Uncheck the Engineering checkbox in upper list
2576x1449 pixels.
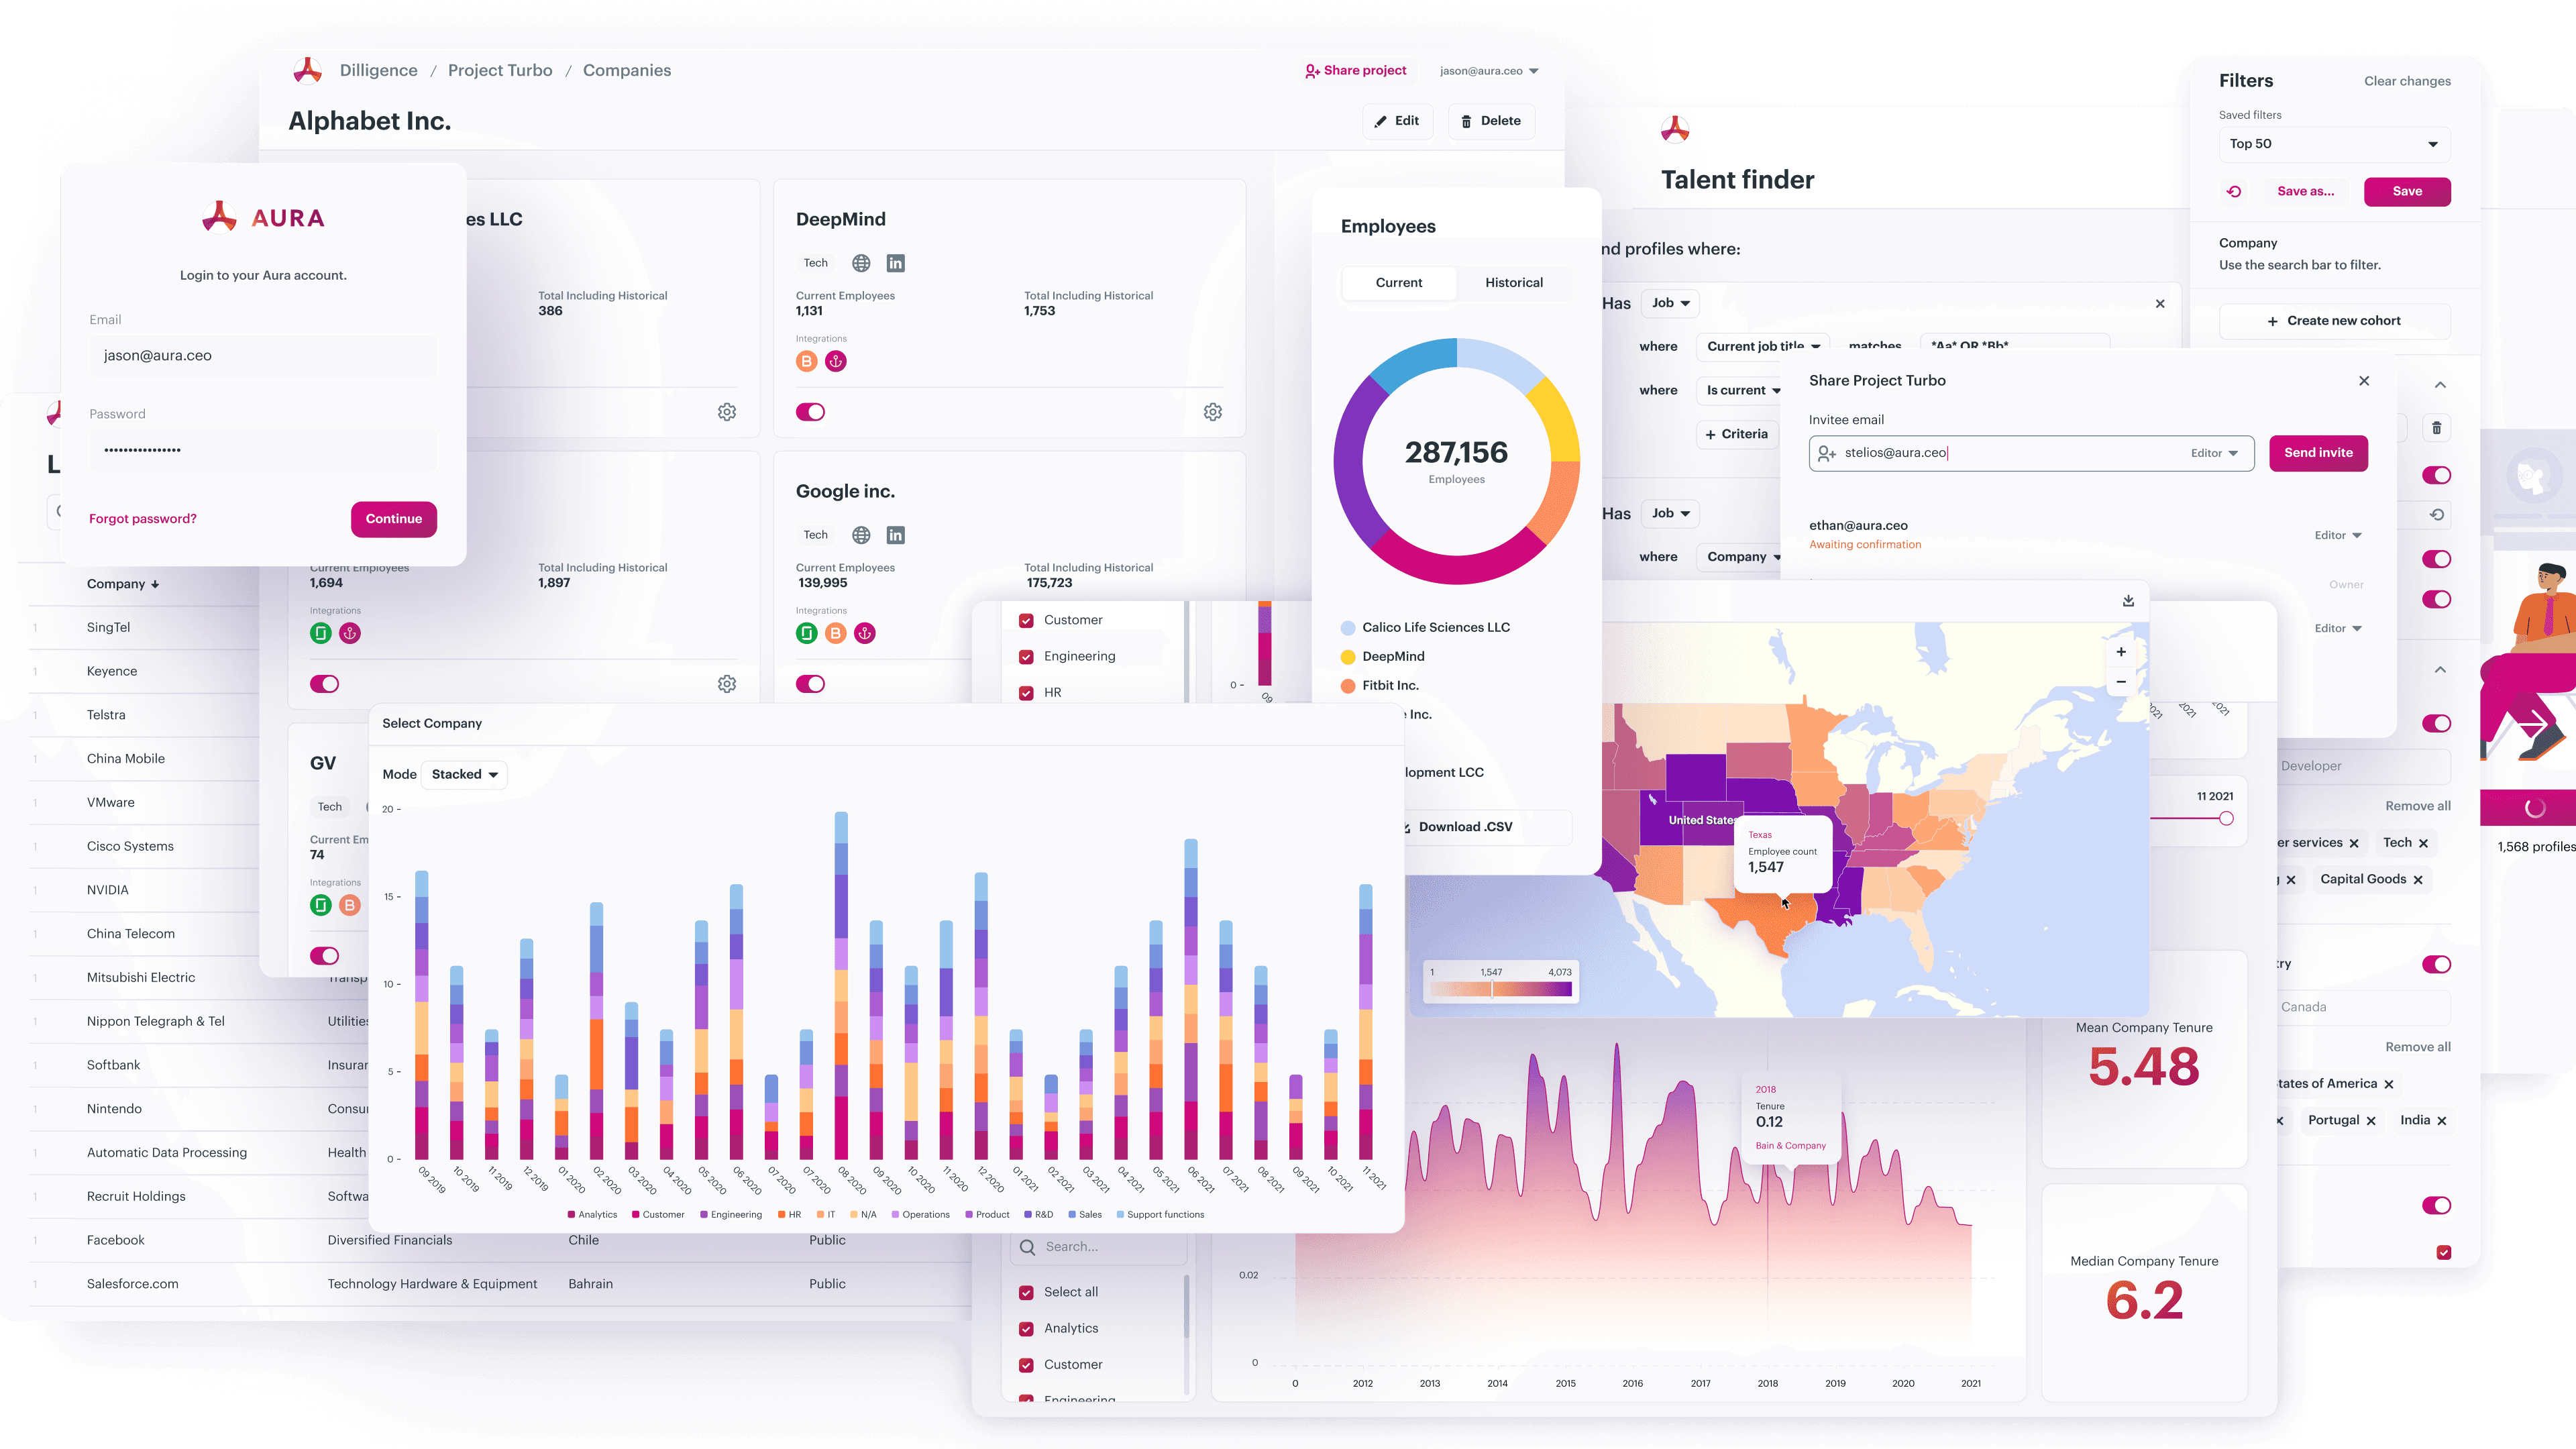[x=1026, y=657]
